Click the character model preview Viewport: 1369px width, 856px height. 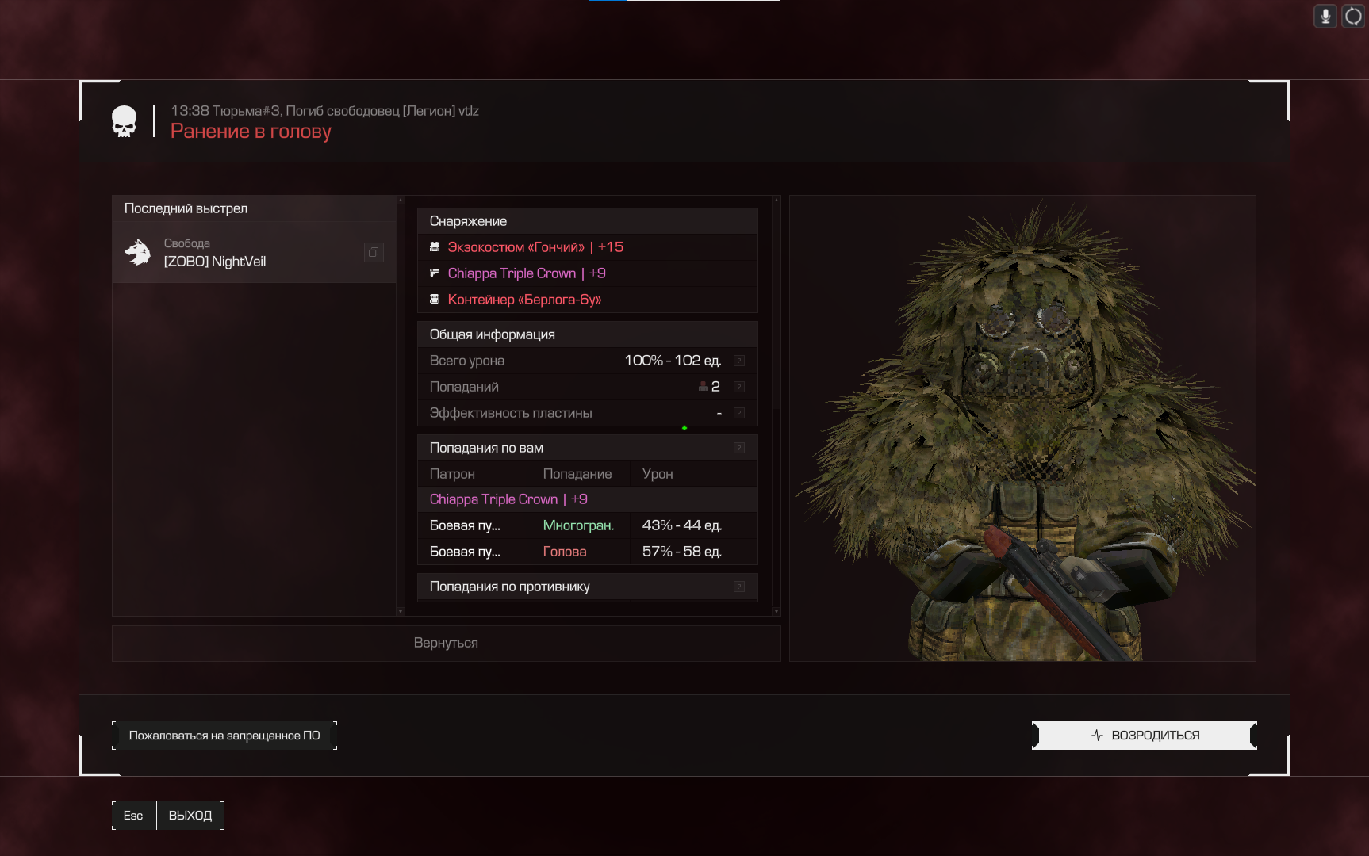[x=1022, y=428]
